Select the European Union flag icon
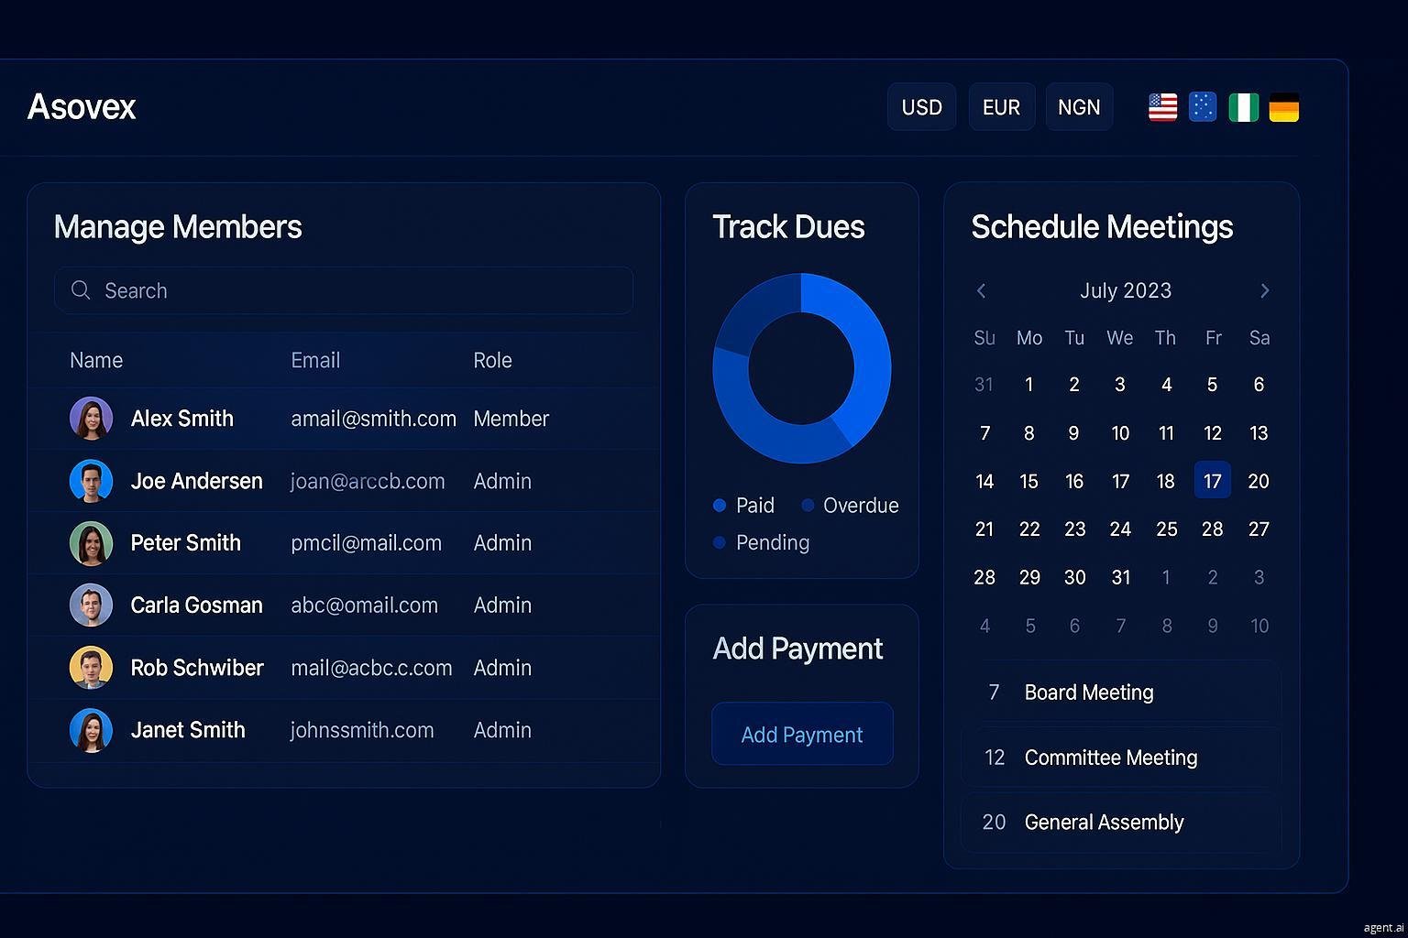Screen dimensions: 1408x938 point(1202,106)
